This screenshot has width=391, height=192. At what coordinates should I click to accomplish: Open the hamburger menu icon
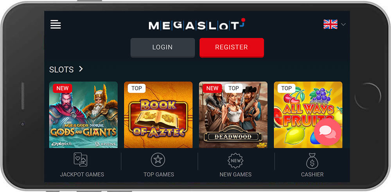(x=56, y=25)
